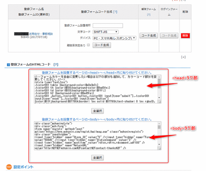Click resize grip of head code textarea
Image resolution: width=206 pixels, height=171 pixels.
tap(159, 101)
